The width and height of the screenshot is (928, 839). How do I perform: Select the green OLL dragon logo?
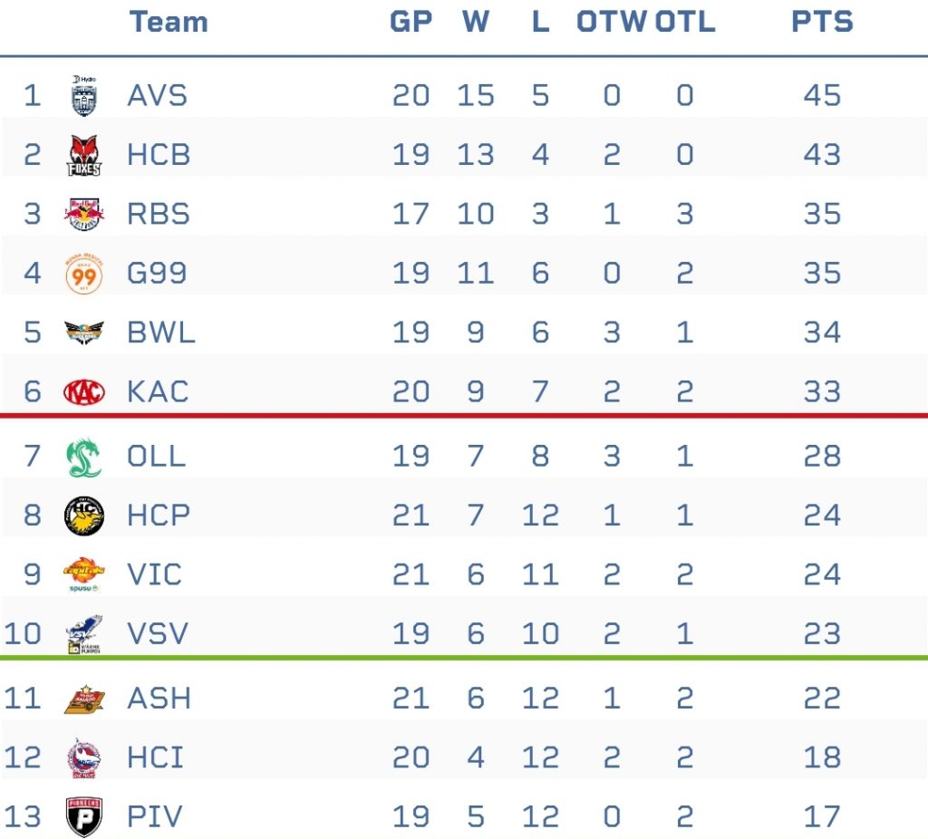click(84, 457)
